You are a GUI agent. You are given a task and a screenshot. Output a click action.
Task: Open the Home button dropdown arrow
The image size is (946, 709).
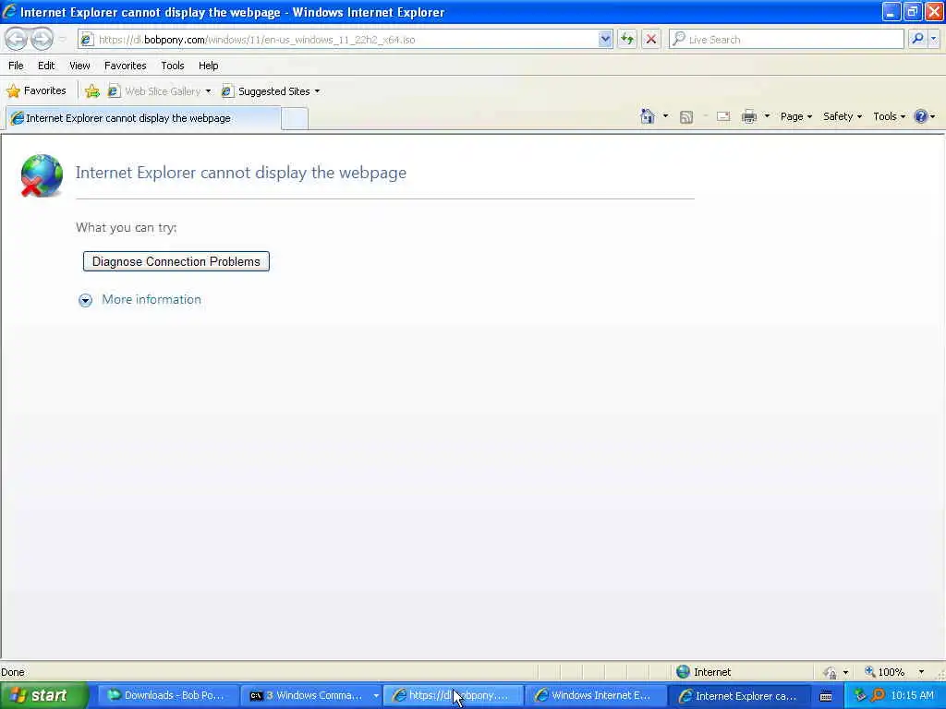tap(665, 116)
